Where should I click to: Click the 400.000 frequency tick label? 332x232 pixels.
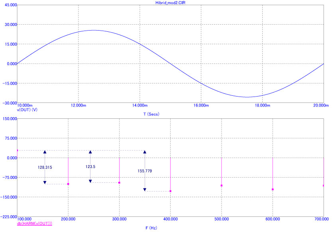point(171,219)
